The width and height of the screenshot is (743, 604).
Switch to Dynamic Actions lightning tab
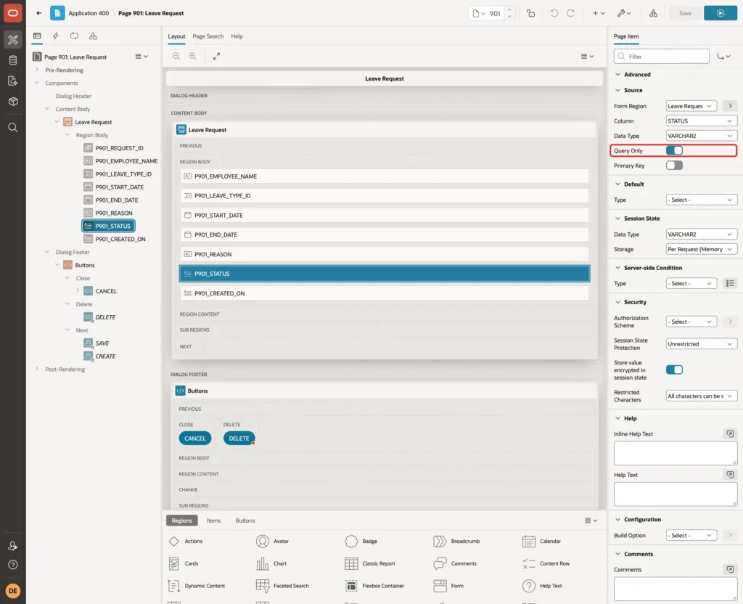[x=55, y=36]
